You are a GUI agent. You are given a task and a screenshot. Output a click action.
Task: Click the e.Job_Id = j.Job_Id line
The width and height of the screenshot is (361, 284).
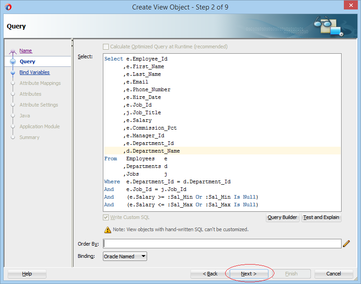point(145,189)
